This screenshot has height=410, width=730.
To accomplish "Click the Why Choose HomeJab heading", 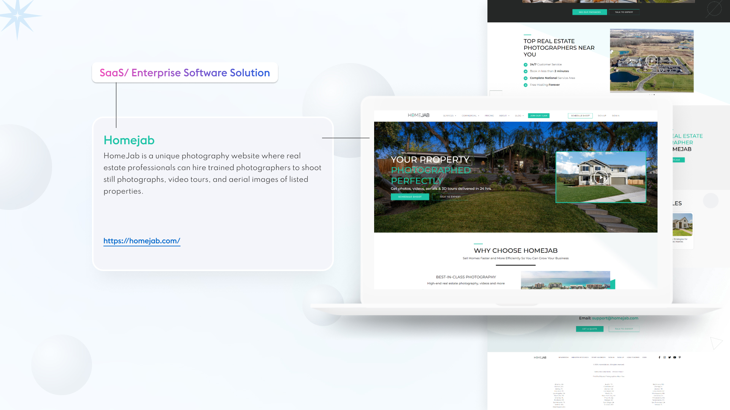I will coord(516,251).
